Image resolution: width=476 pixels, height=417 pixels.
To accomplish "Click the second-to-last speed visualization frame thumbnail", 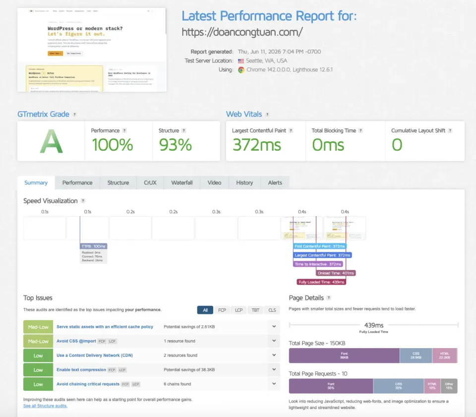I will (x=302, y=228).
